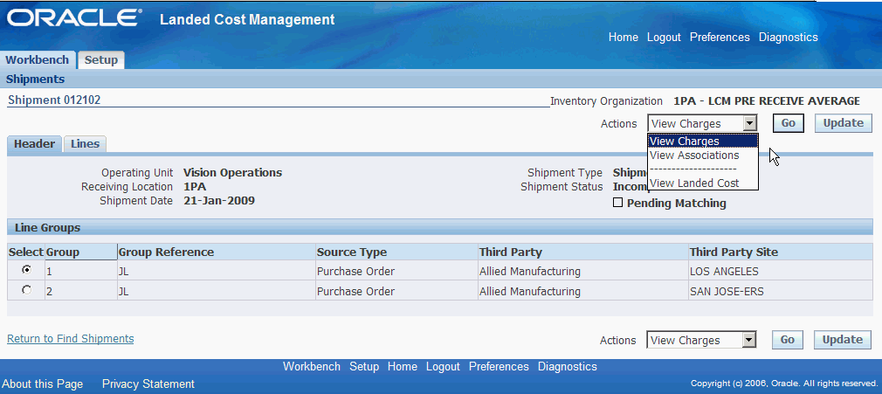The height and width of the screenshot is (394, 882).
Task: Open Preferences in the top header
Action: pyautogui.click(x=720, y=38)
